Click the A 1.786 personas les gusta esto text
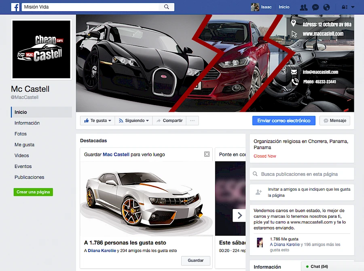364x271 pixels. coord(125,243)
